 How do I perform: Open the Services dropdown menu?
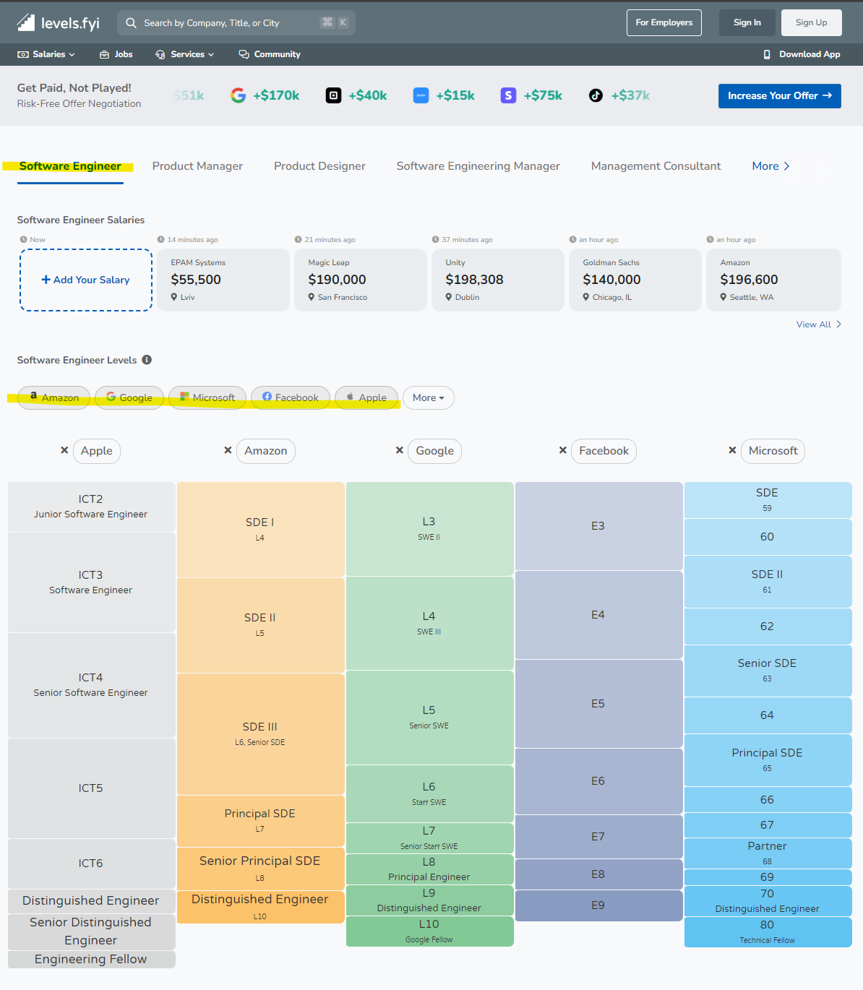185,54
